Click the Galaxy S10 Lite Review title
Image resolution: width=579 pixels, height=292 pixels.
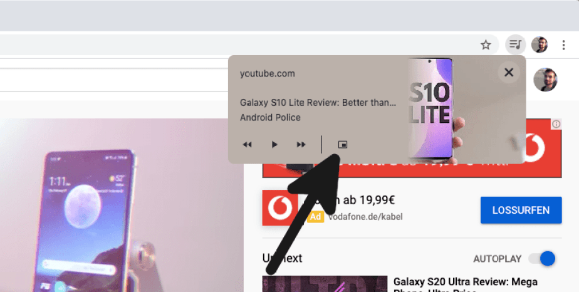click(x=318, y=102)
